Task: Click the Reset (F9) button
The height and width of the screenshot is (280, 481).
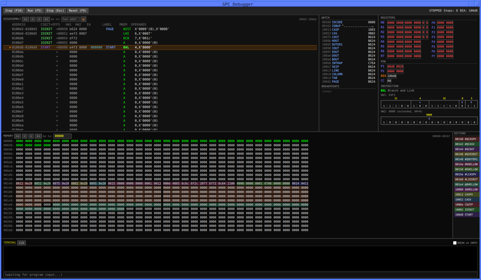Action: pos(77,11)
